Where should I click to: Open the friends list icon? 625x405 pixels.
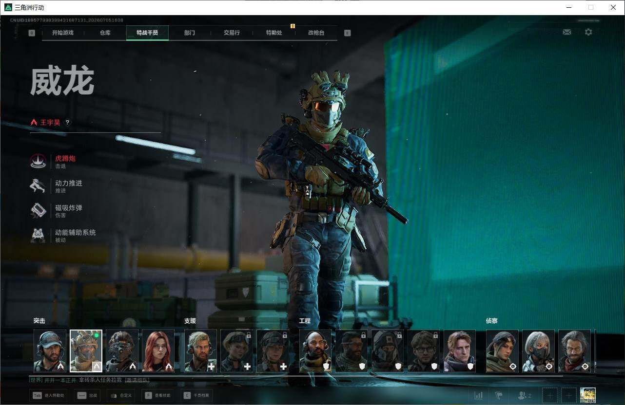[x=525, y=395]
